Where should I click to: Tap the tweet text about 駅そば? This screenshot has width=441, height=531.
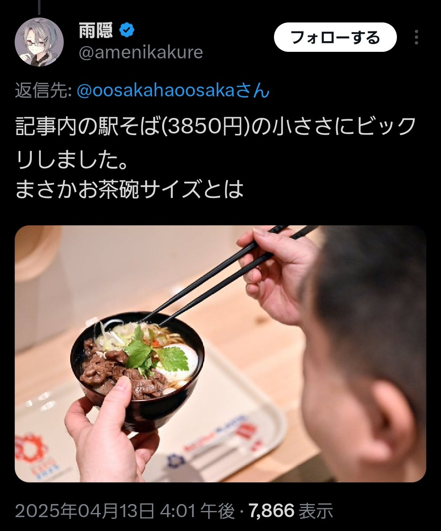coord(216,158)
